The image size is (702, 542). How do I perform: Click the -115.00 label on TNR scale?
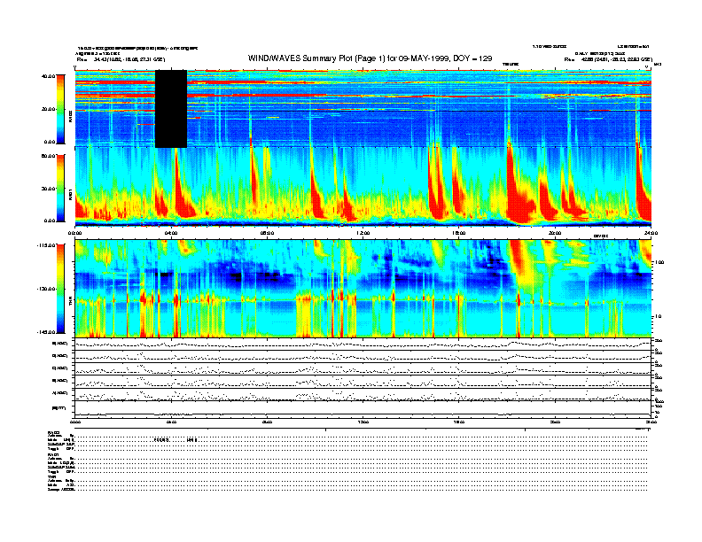pos(46,245)
